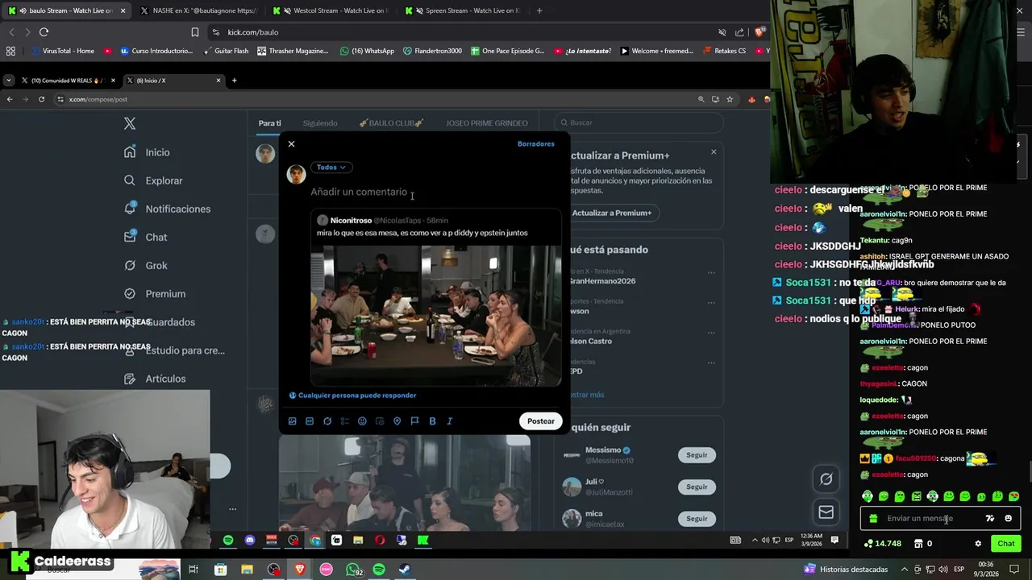Open Premium in X sidebar
The image size is (1032, 580).
tap(155, 294)
